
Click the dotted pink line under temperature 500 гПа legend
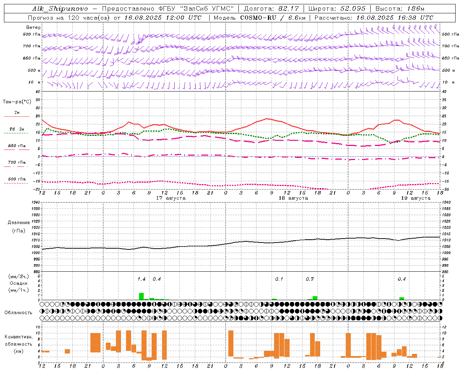click(17, 183)
